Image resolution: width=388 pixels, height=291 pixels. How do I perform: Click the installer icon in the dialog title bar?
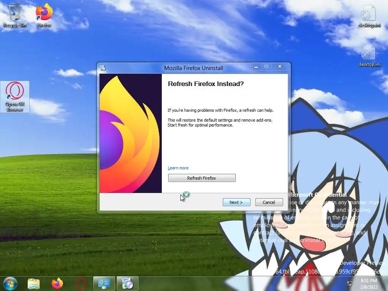click(103, 68)
